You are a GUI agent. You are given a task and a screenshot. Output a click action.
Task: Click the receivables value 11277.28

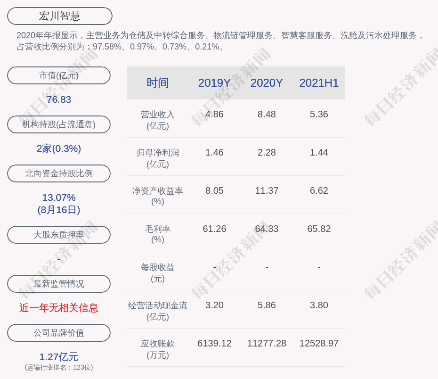pos(267,344)
